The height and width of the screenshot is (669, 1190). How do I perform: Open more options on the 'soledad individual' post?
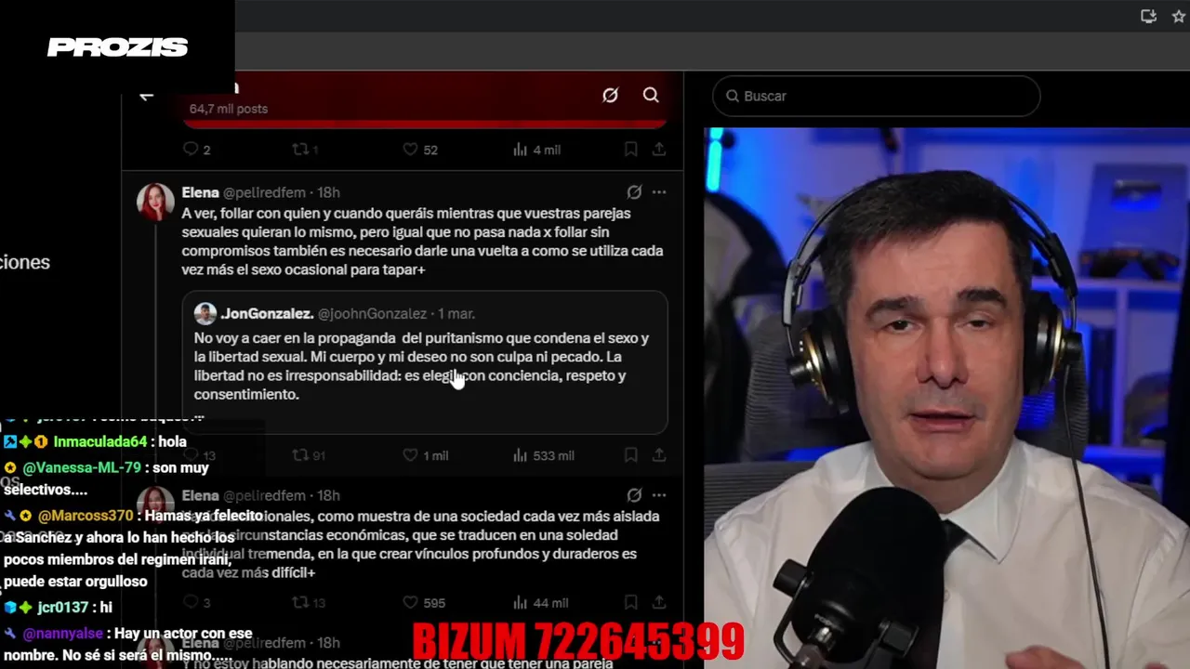click(x=659, y=495)
